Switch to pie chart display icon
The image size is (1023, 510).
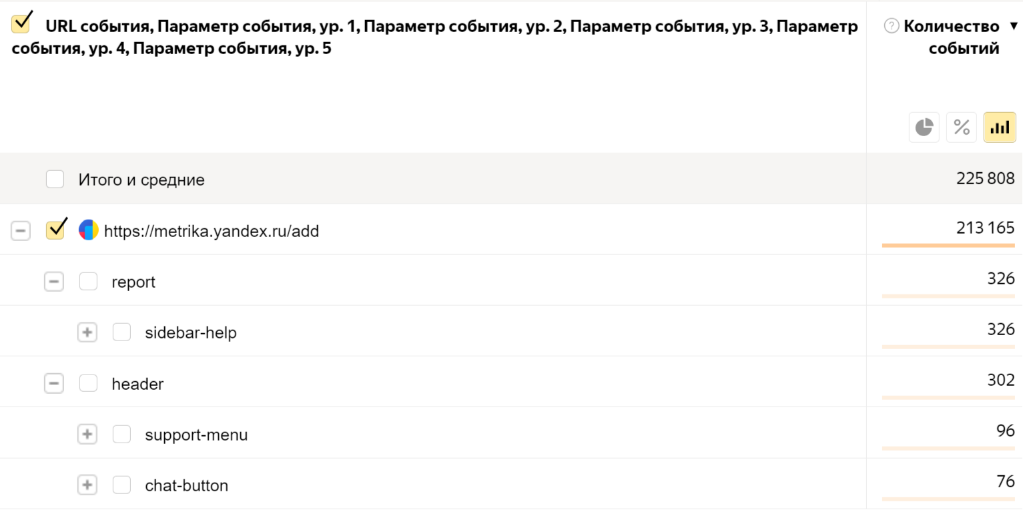924,127
